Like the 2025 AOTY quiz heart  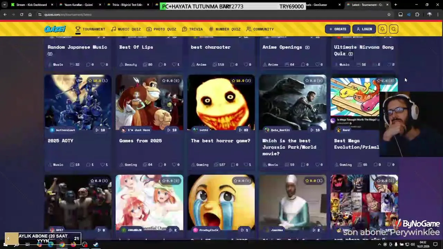pos(102,165)
